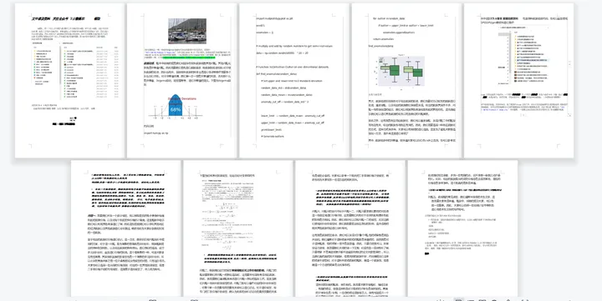Click the green box plot chart image
The height and width of the screenshot is (301, 602).
(401, 71)
